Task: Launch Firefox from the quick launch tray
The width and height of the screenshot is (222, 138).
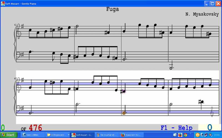Action: point(180,135)
